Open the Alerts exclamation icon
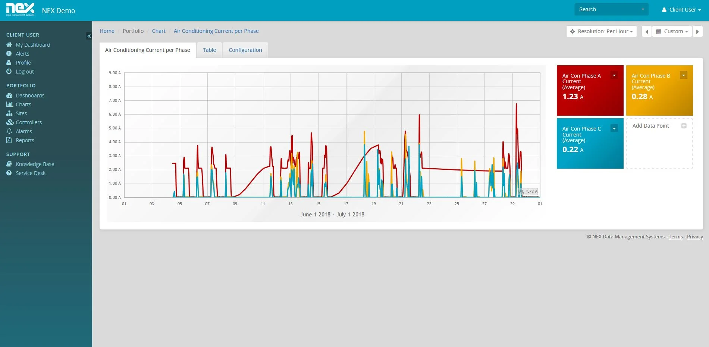 click(9, 53)
